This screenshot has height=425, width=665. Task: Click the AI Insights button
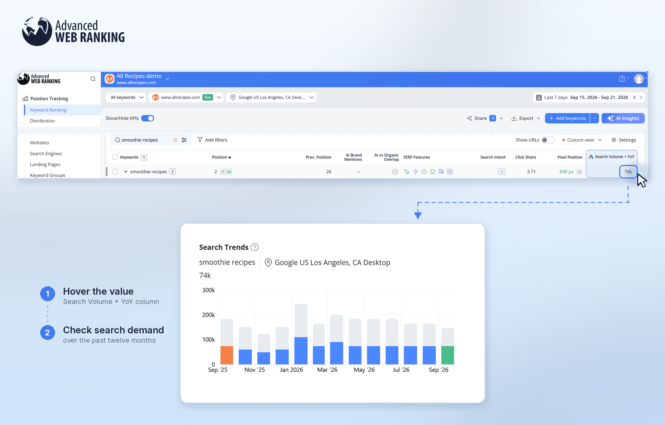pos(623,118)
